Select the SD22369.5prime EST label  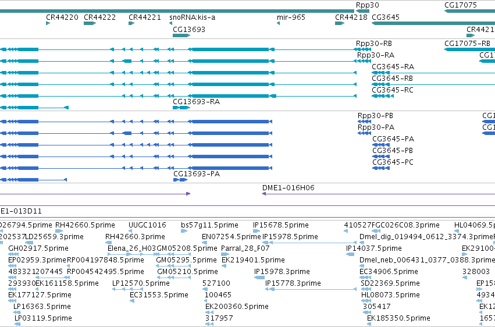coord(390,284)
